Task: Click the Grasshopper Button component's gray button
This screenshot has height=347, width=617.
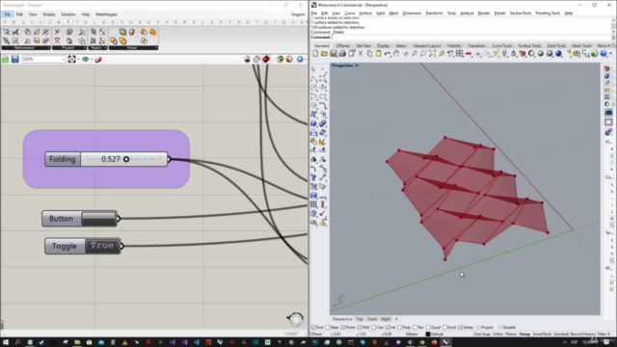Action: pos(98,219)
